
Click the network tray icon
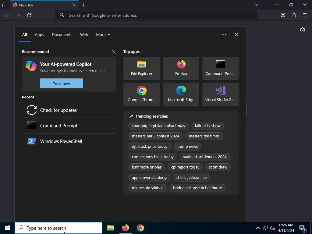(265, 228)
